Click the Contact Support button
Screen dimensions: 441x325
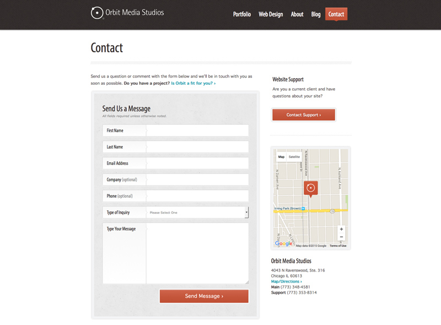304,115
